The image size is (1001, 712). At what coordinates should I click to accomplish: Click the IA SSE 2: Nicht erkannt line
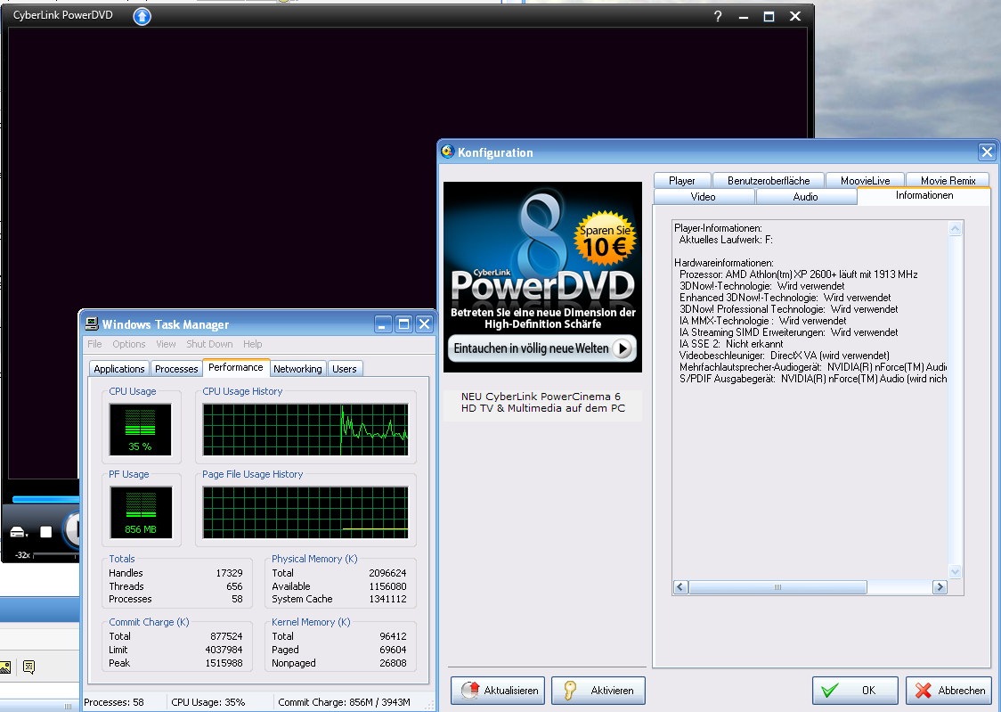pos(731,344)
